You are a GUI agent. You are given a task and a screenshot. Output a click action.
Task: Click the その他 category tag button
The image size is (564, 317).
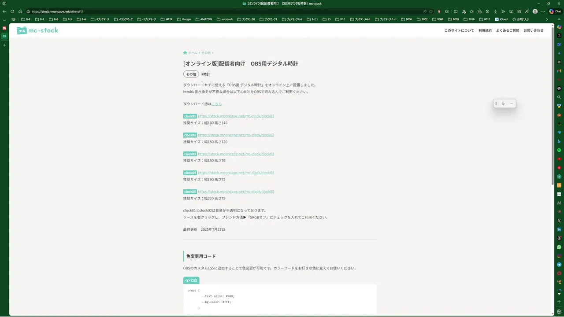click(191, 74)
